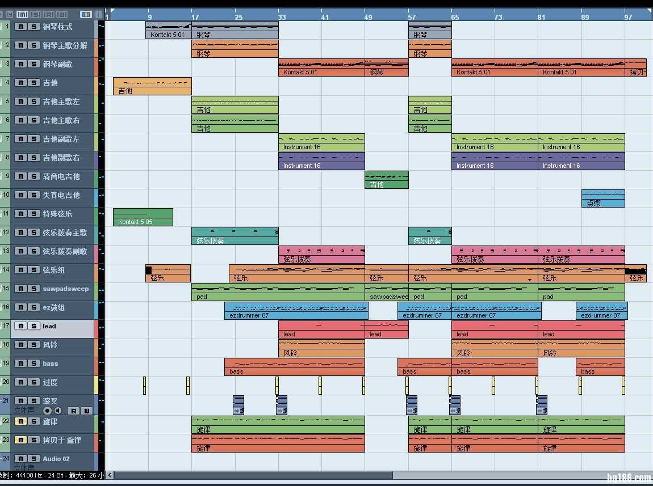
Task: Click bar 49 on the timeline ruler
Action: pyautogui.click(x=369, y=17)
